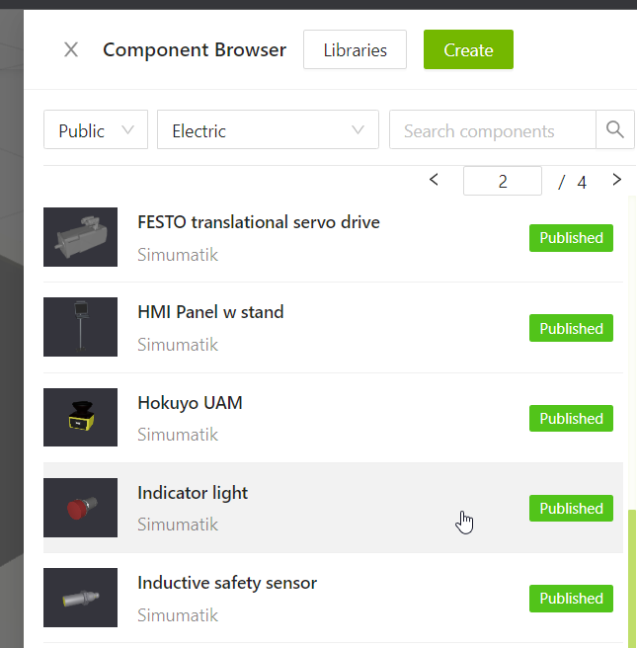The image size is (637, 648).
Task: Click the green Create button
Action: [468, 49]
